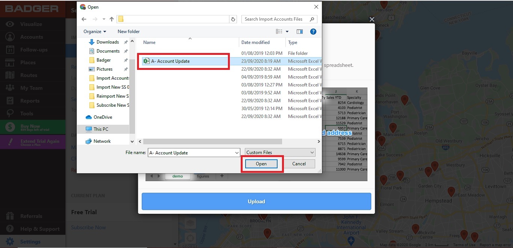
Task: Click New folder in the toolbar
Action: 128,32
